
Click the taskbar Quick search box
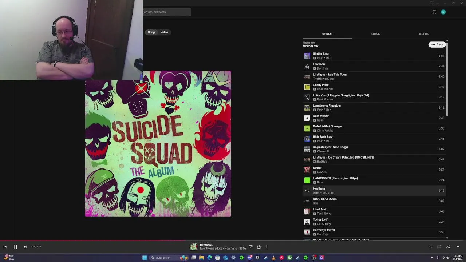pyautogui.click(x=169, y=258)
